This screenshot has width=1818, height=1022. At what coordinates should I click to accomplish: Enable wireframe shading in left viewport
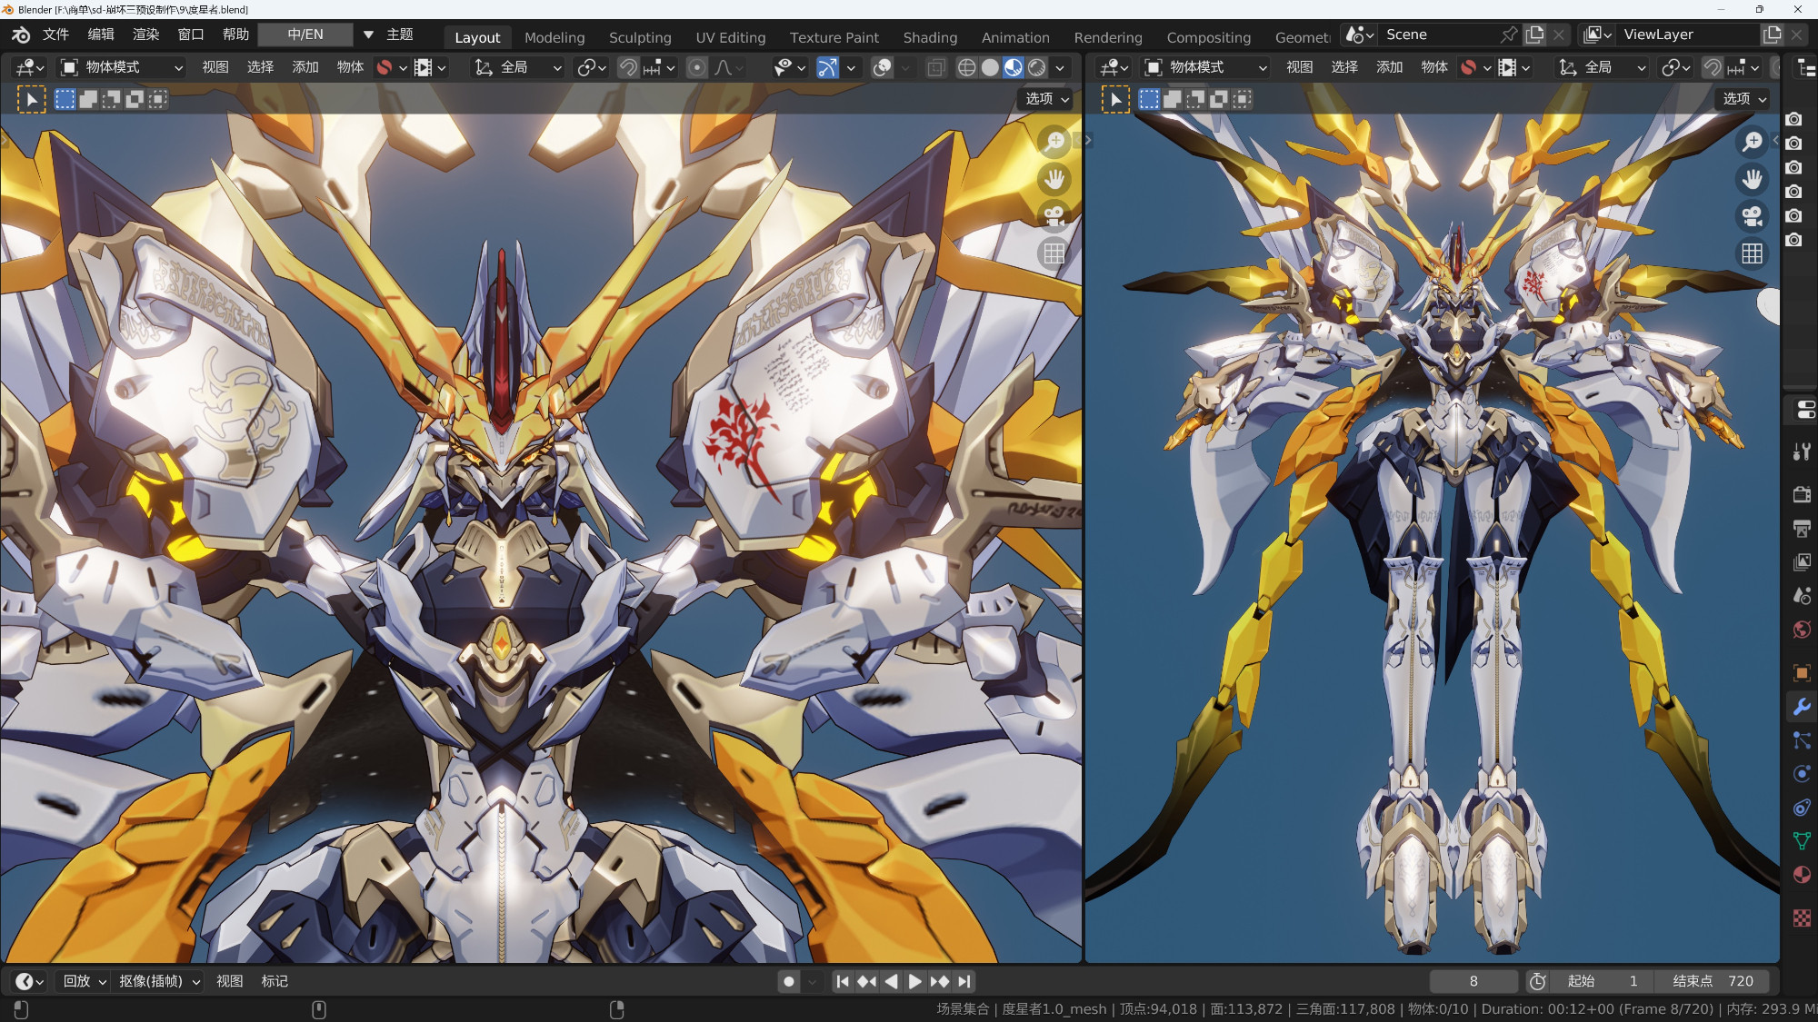[x=967, y=67]
